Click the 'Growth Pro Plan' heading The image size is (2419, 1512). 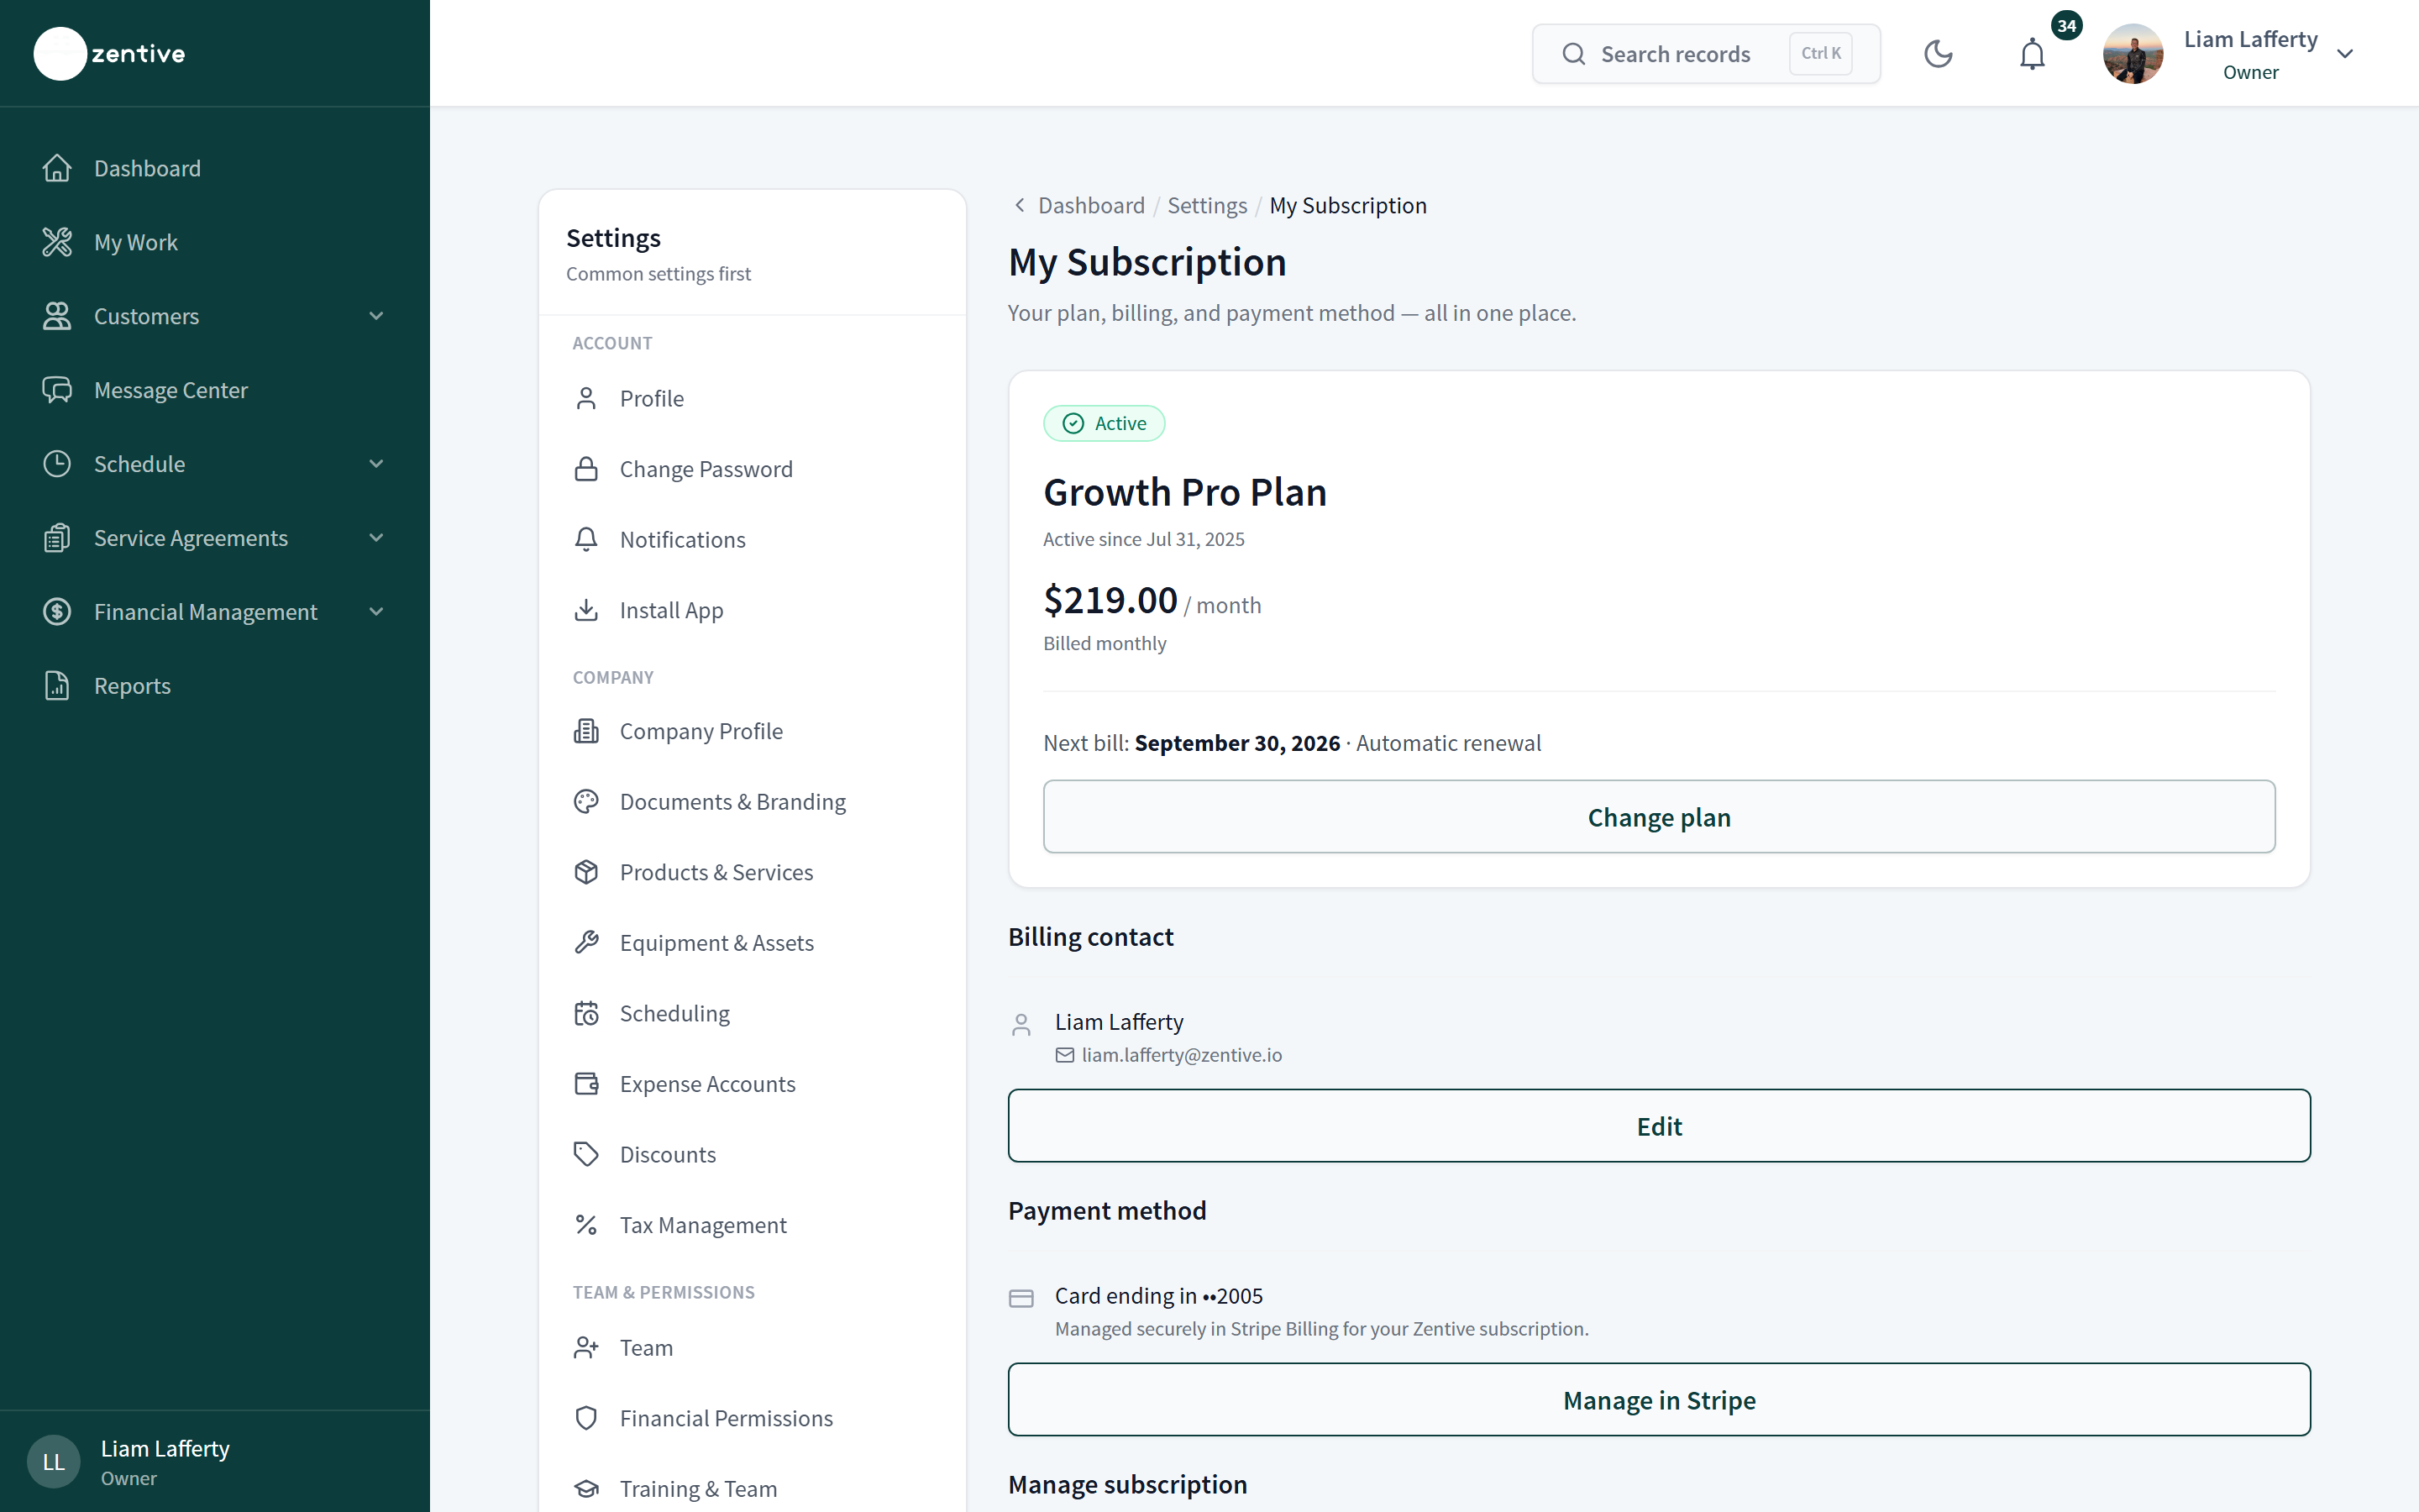tap(1185, 492)
